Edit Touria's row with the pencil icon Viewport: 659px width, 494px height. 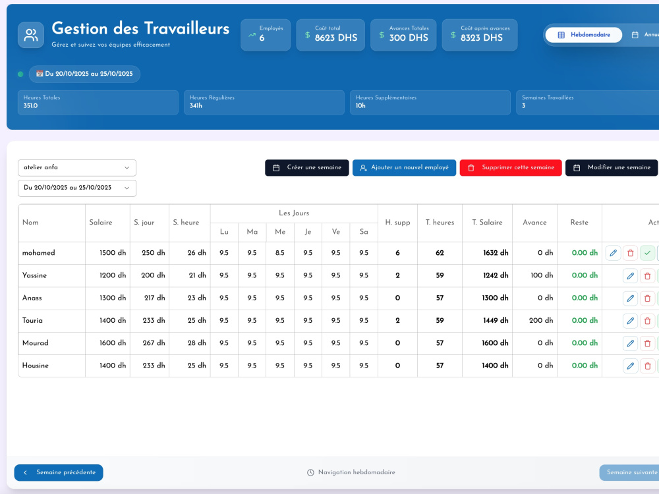pos(631,321)
